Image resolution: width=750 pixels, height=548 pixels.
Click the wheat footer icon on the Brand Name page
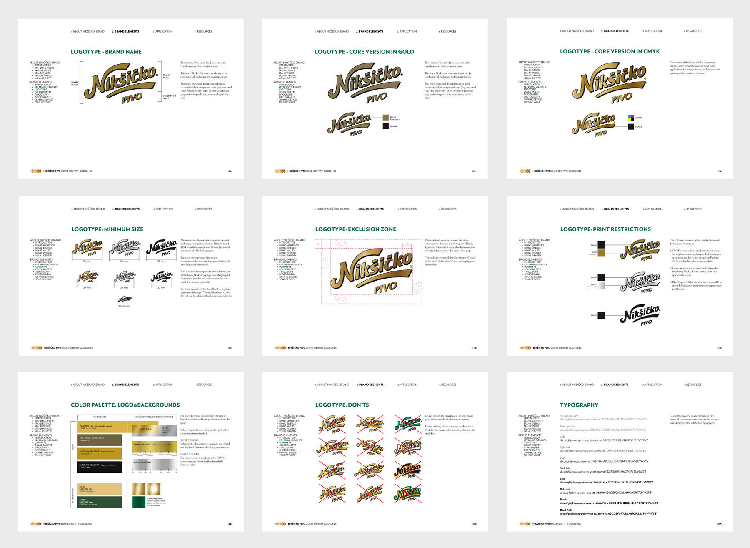point(36,171)
